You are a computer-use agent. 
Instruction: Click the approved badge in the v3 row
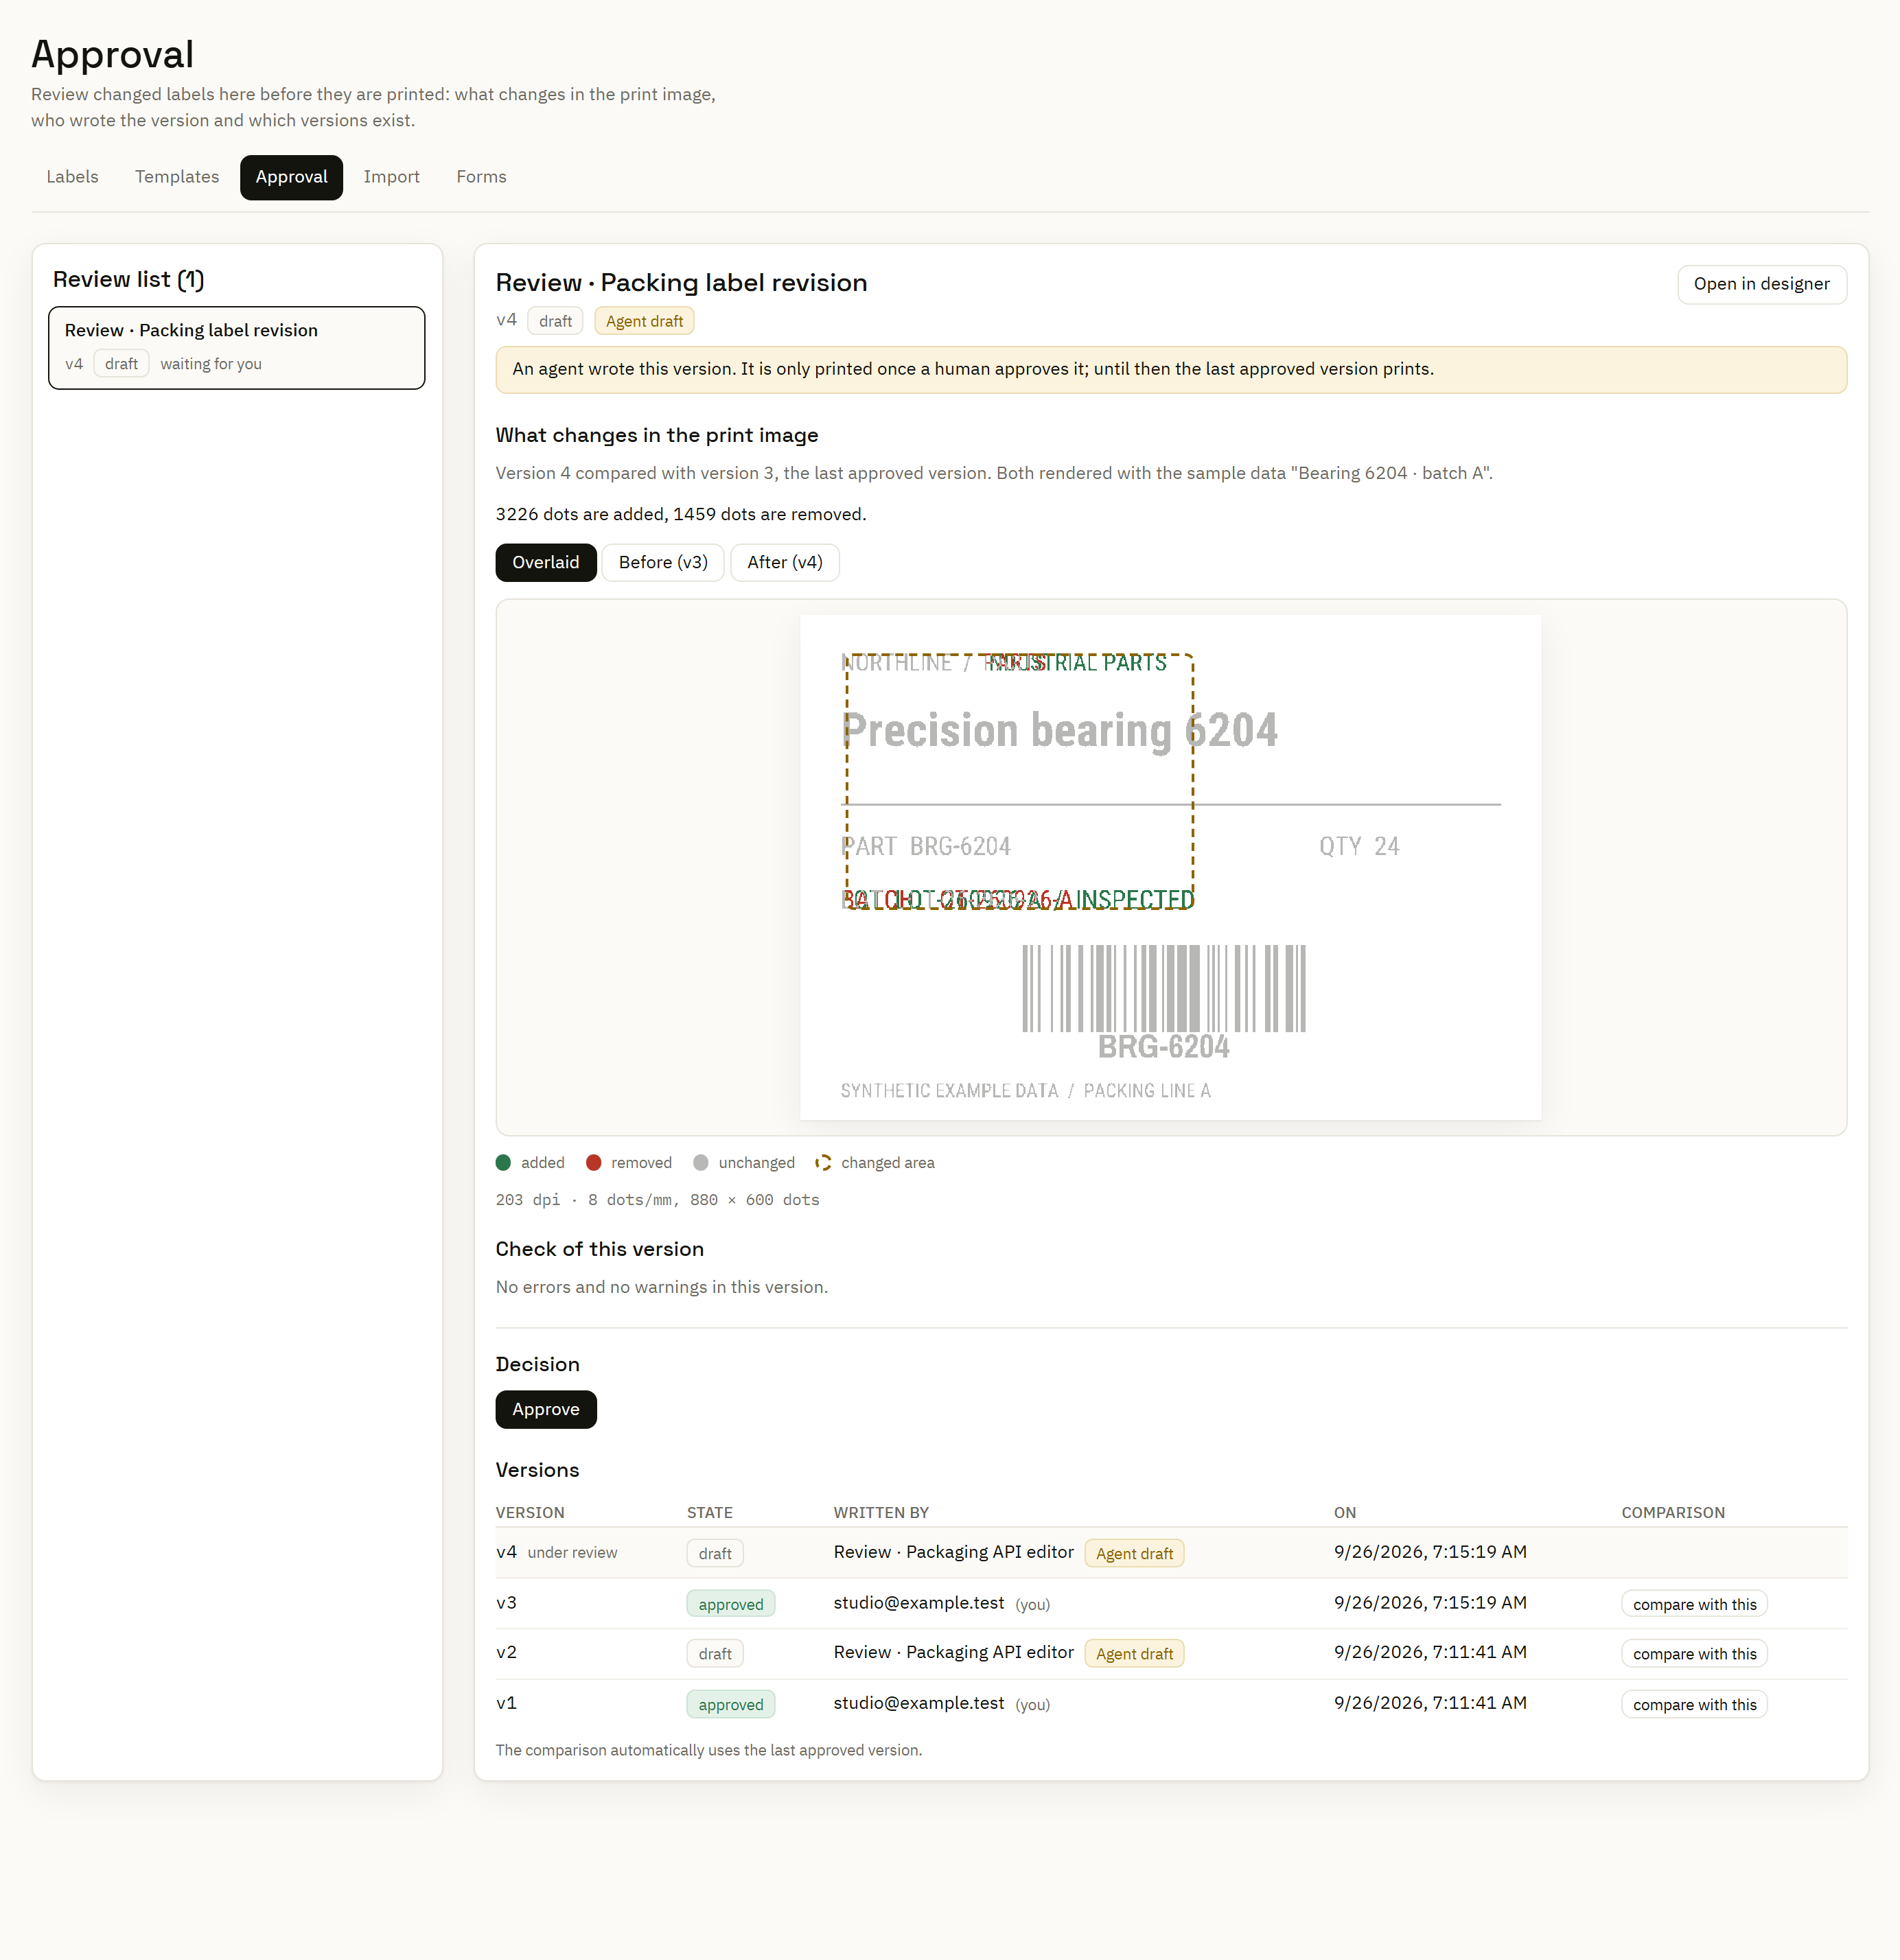(731, 1604)
